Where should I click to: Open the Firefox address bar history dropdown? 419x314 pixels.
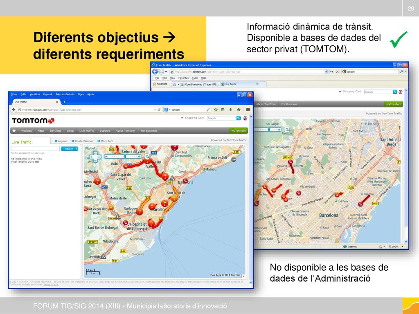(155, 110)
